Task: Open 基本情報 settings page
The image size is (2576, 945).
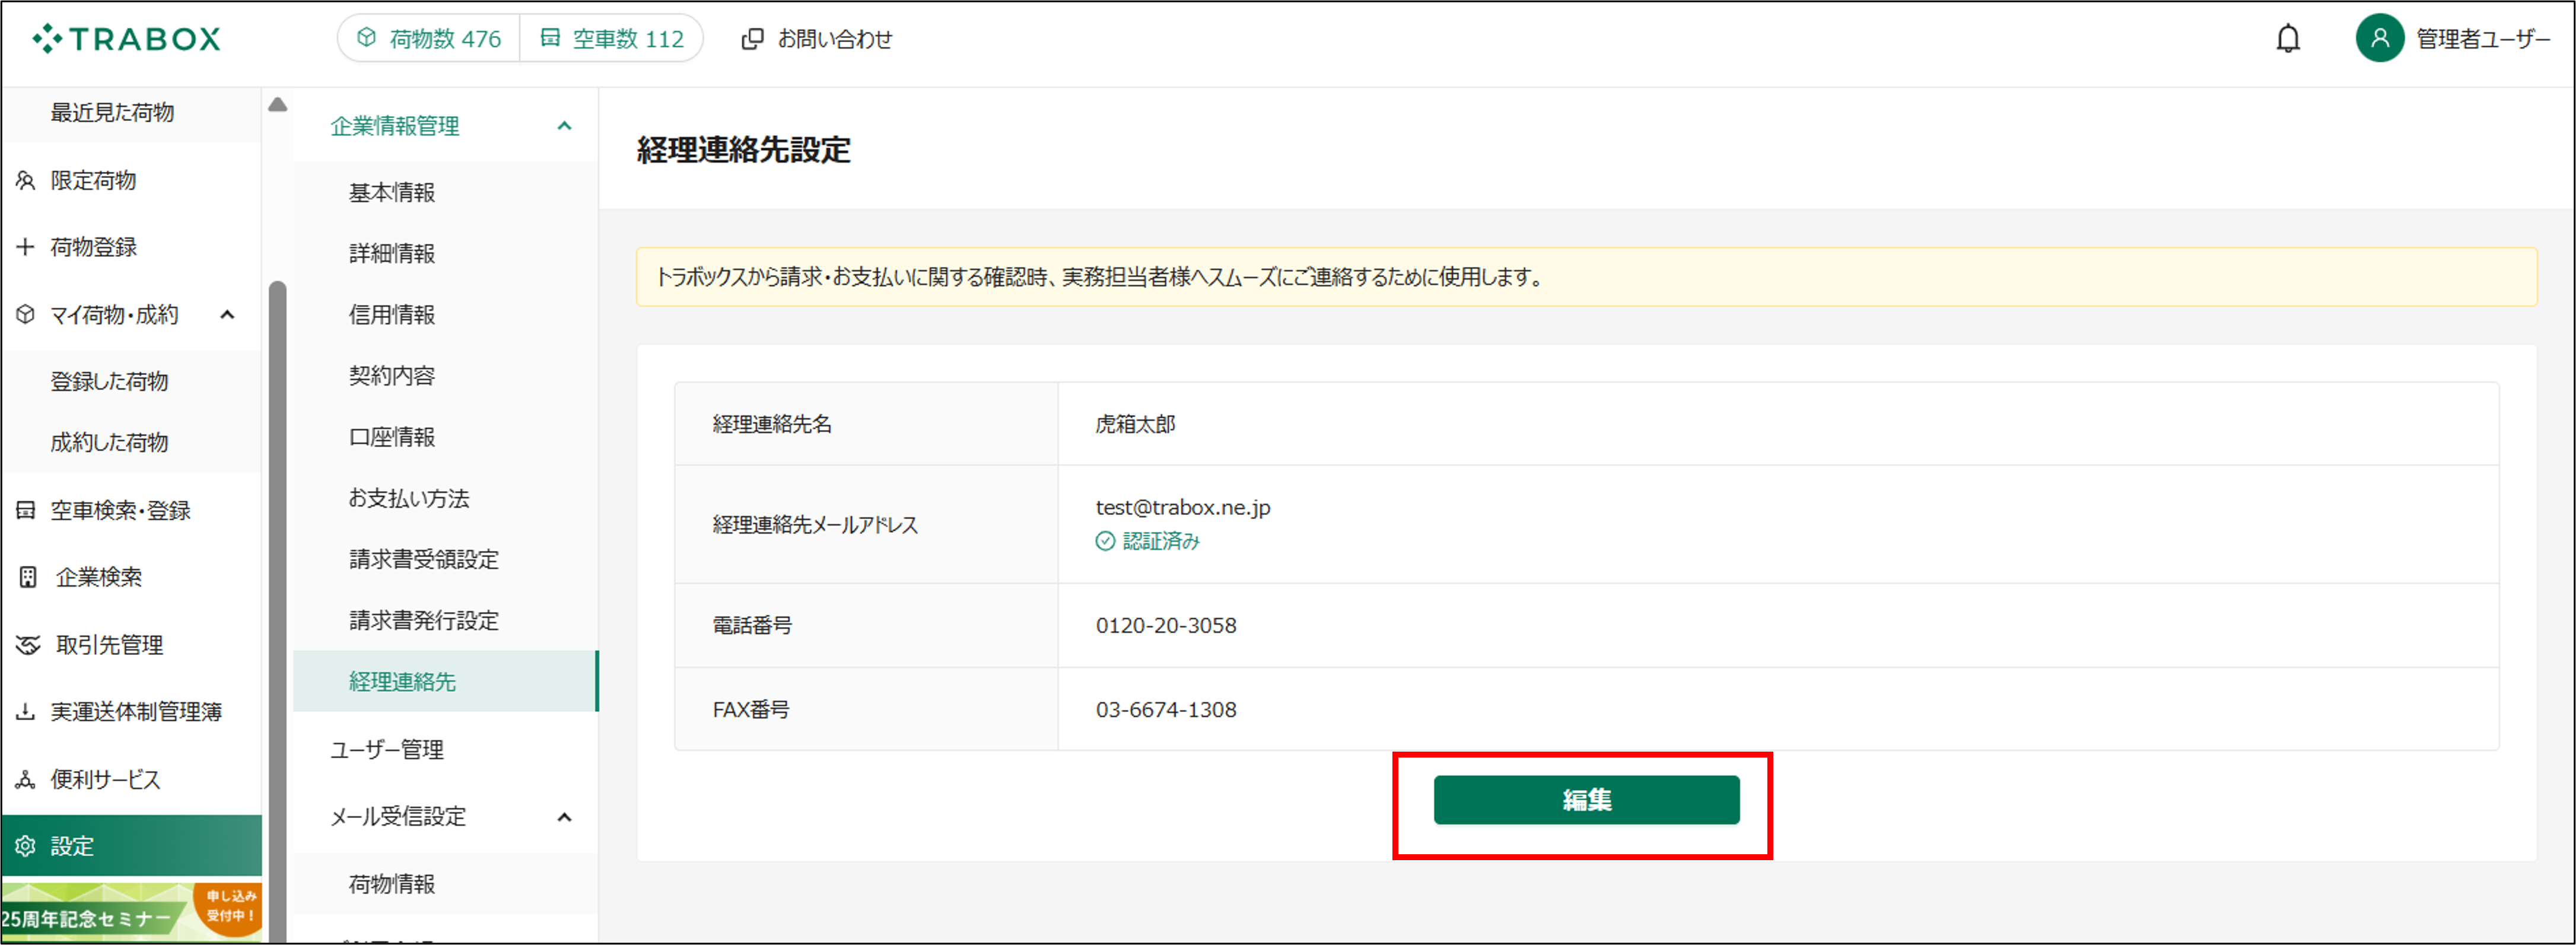Action: [x=391, y=192]
